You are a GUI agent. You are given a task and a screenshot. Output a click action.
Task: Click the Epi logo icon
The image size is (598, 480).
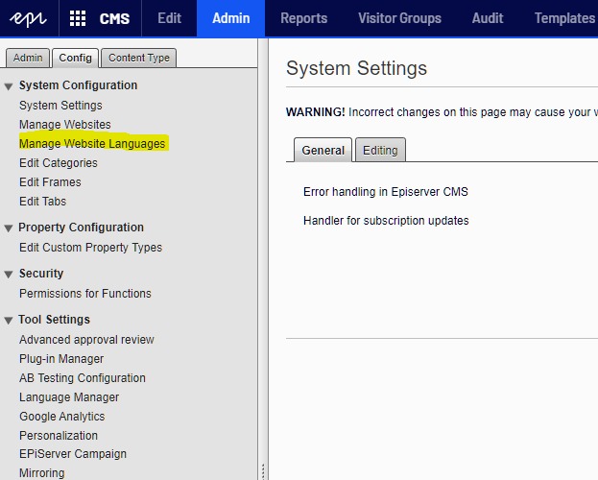point(28,18)
